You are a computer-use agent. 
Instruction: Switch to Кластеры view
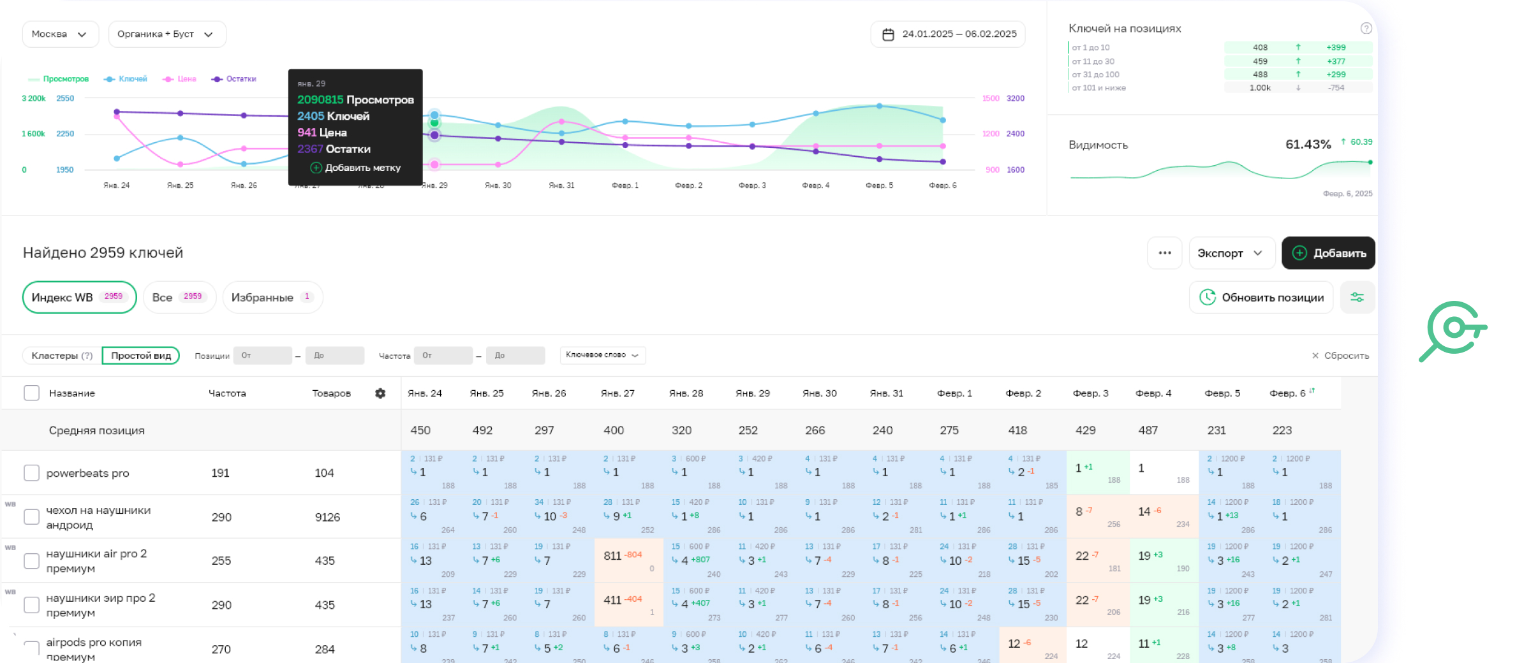[x=62, y=355]
